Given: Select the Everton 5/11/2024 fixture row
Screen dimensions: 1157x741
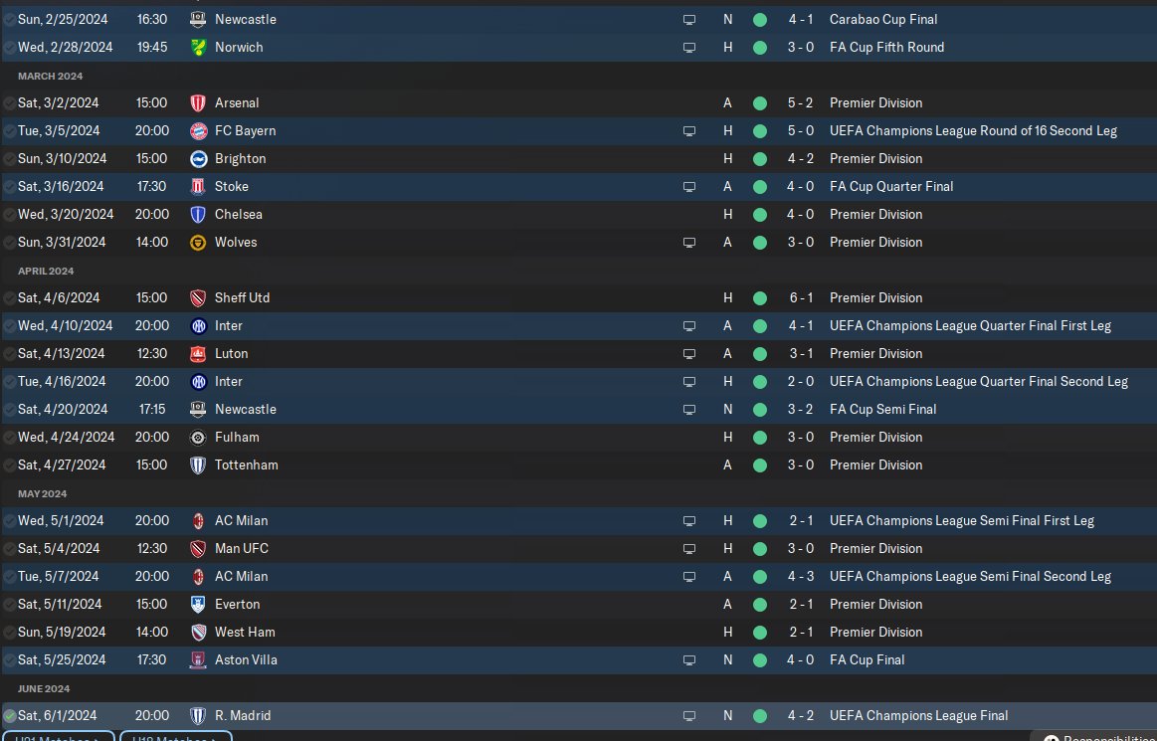Looking at the screenshot, I should (x=448, y=604).
